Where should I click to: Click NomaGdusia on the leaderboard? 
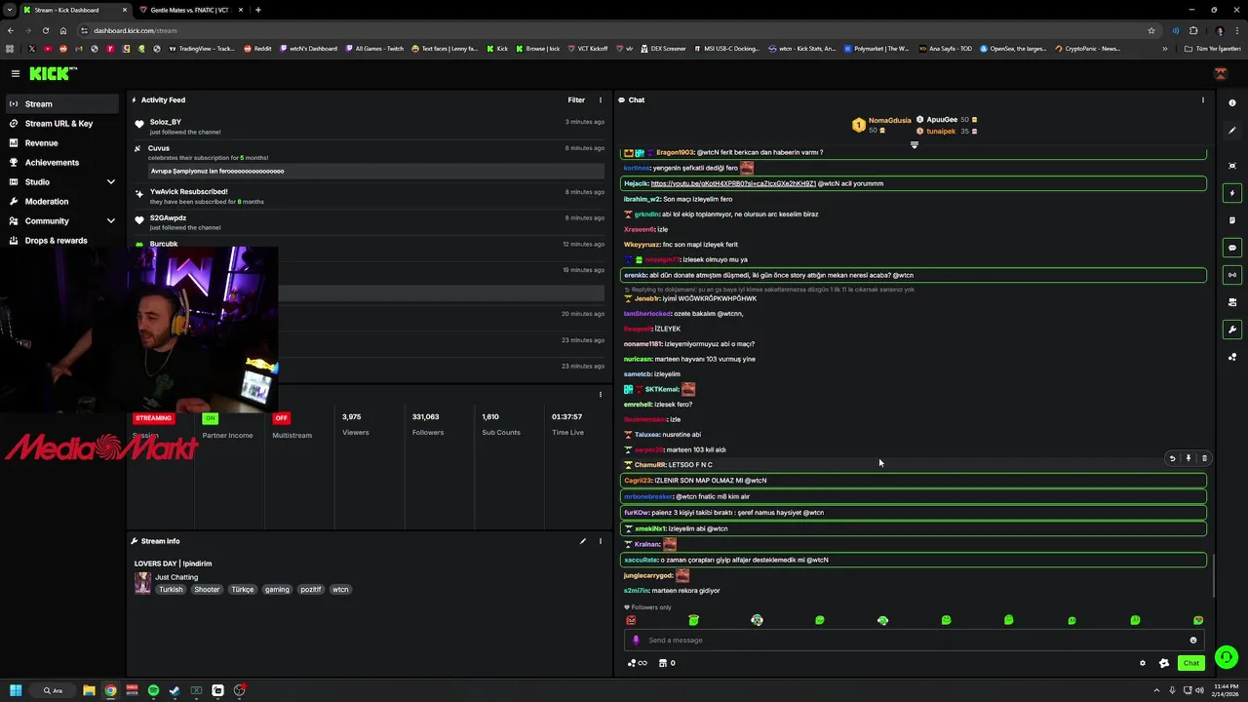(889, 121)
